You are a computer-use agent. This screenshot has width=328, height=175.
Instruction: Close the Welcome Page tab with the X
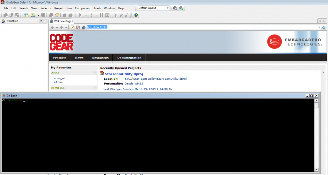point(324,21)
